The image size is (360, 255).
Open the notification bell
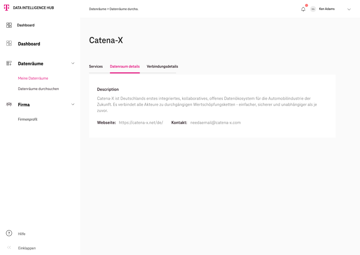(303, 9)
